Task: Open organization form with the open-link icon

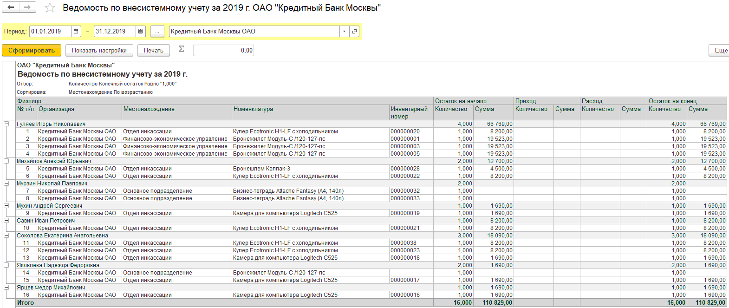Action: click(355, 32)
